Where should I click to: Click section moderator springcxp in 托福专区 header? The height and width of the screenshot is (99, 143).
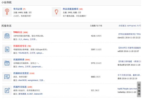pos(132,26)
